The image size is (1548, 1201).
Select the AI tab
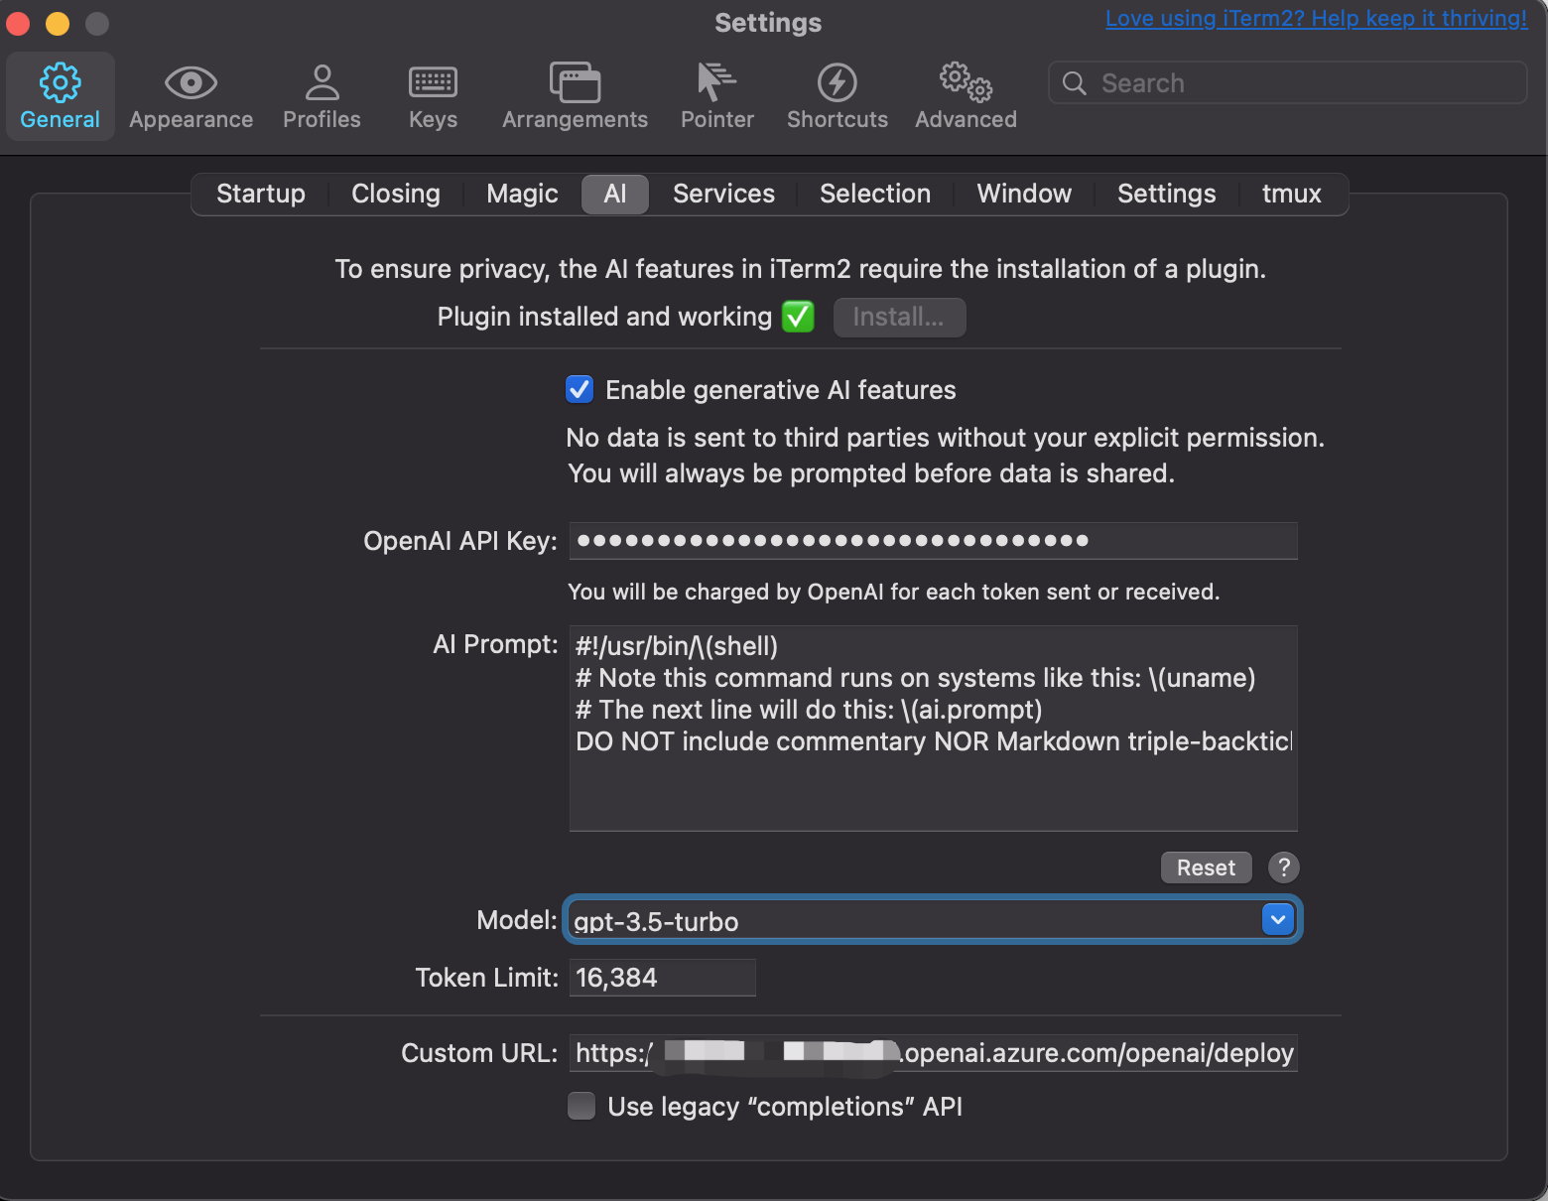click(615, 194)
